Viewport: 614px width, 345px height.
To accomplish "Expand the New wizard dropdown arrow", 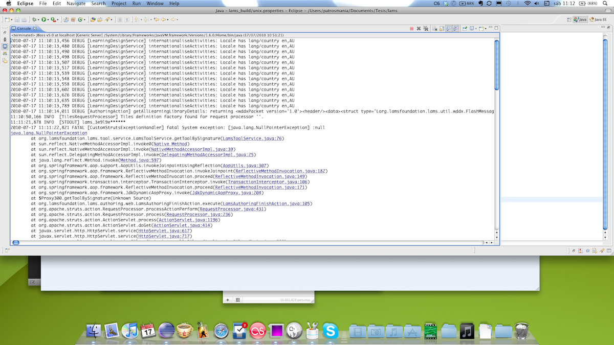I will [x=12, y=19].
